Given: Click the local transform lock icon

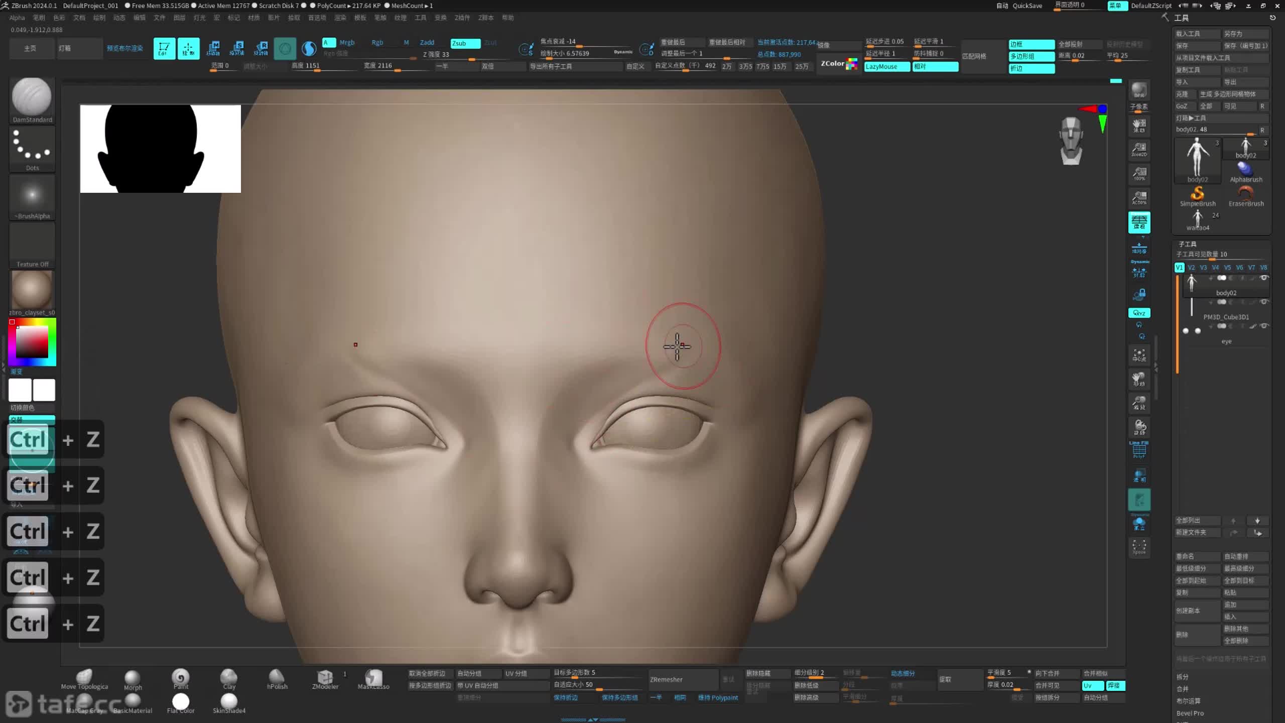Looking at the screenshot, I should (x=1139, y=295).
